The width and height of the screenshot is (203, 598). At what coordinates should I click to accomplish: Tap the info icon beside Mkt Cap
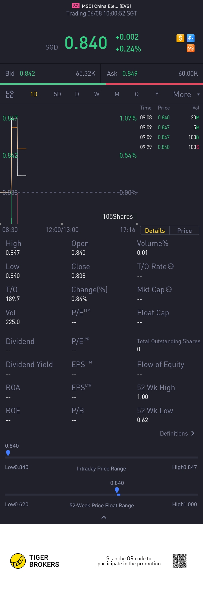tap(169, 289)
